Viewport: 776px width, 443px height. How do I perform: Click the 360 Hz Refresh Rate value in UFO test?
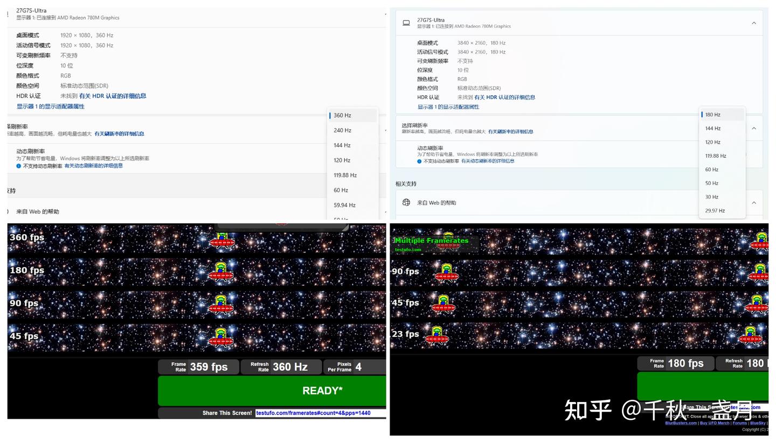click(x=290, y=367)
